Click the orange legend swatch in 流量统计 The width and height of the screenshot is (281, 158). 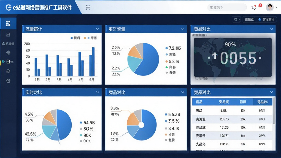85,38
